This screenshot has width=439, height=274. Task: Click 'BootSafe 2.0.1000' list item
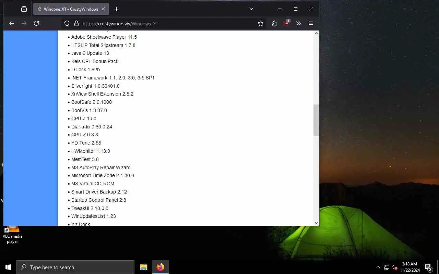(92, 102)
